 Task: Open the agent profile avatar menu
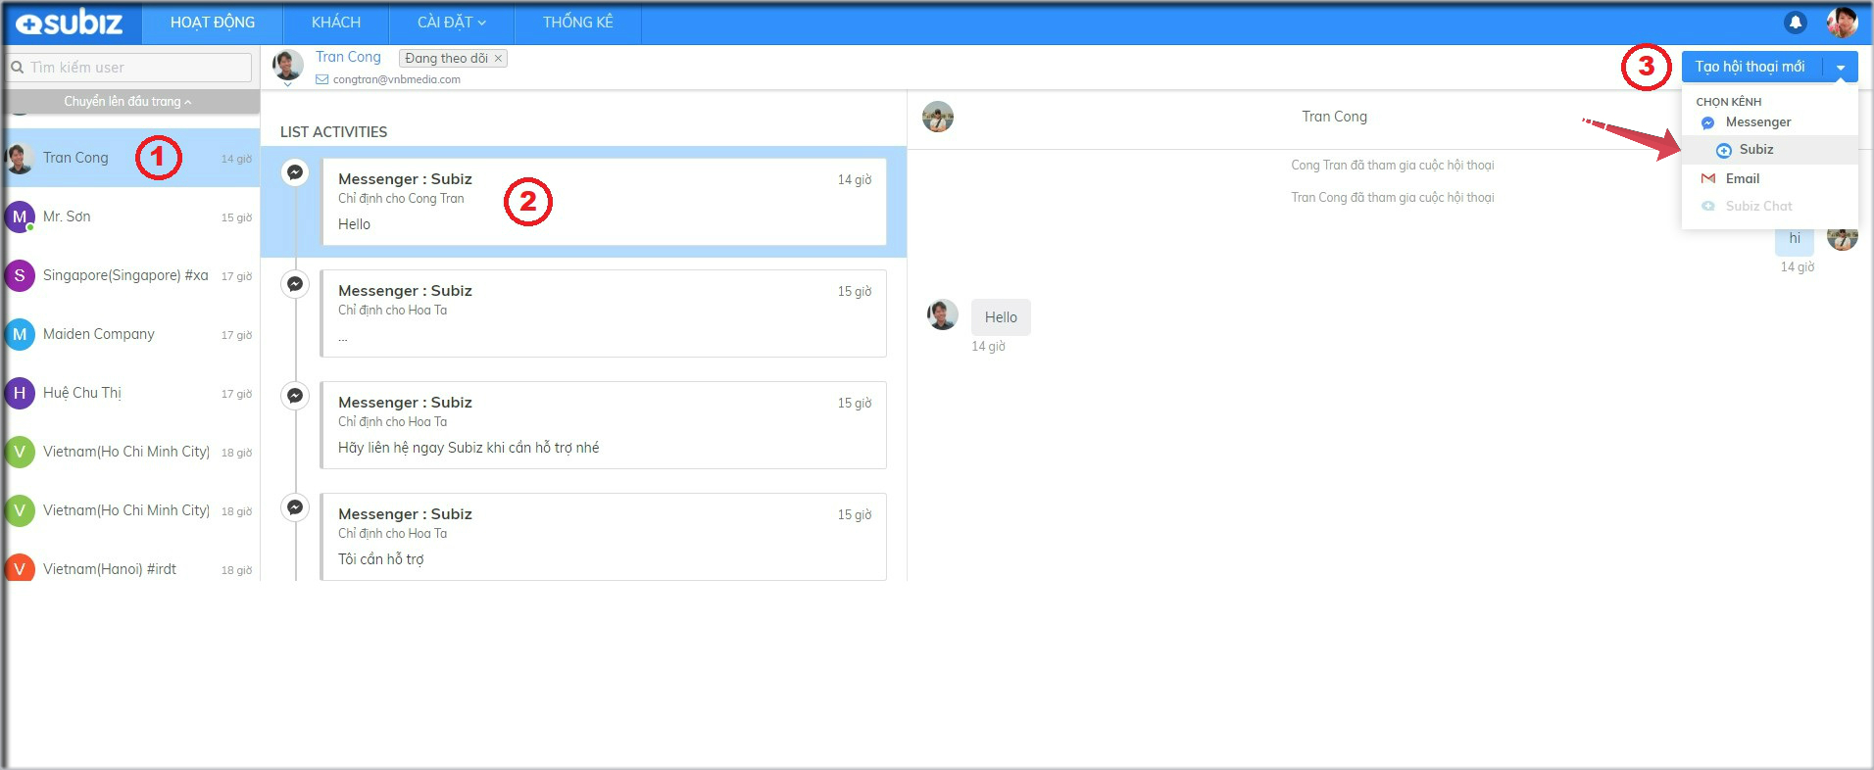(1842, 22)
